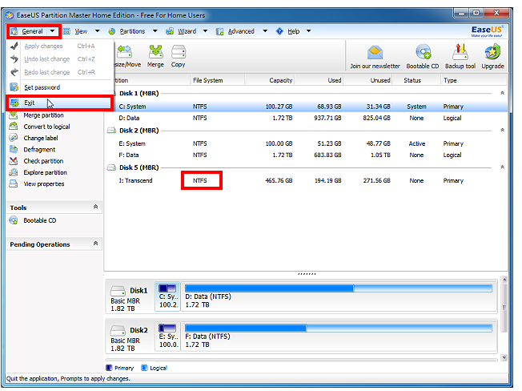Click the Undo last change icon
522x391 pixels.
(x=14, y=59)
